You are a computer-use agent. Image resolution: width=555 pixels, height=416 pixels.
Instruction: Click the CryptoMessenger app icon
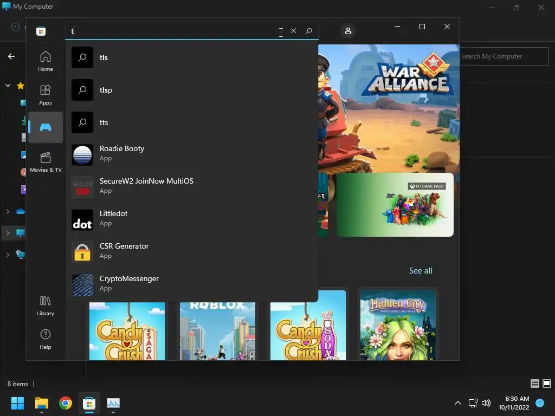pos(82,284)
